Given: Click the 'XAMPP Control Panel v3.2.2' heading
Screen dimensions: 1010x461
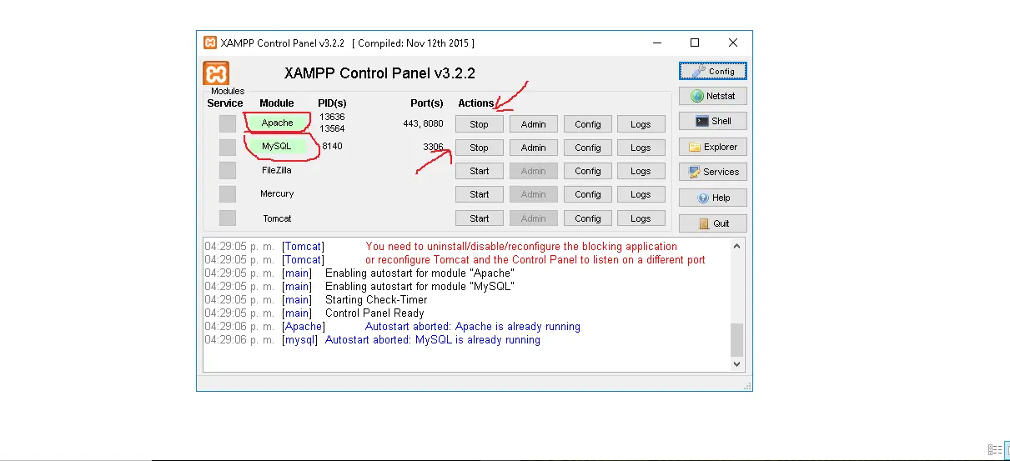Looking at the screenshot, I should pos(379,73).
